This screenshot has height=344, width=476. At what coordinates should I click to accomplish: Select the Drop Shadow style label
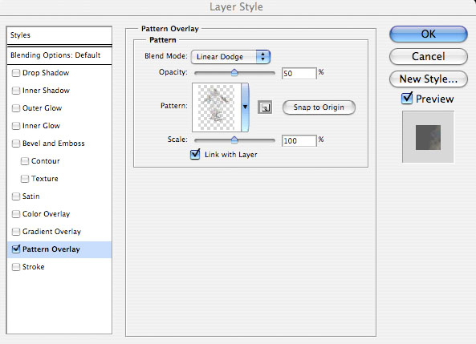(46, 73)
